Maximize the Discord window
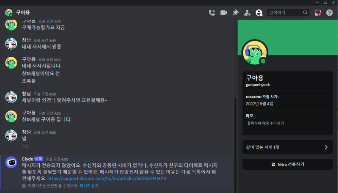Image resolution: width=338 pixels, height=193 pixels. point(325,3)
